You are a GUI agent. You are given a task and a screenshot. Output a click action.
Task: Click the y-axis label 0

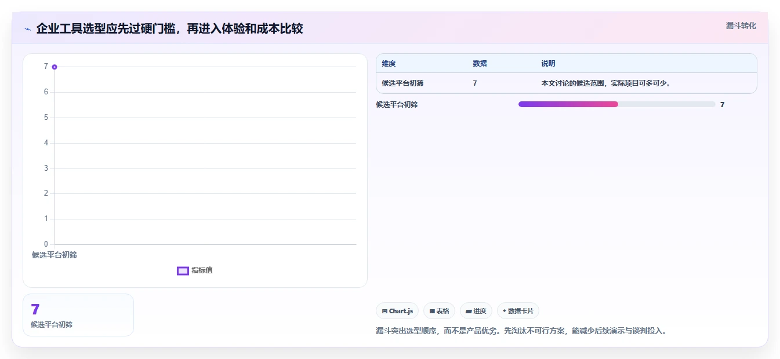point(46,244)
